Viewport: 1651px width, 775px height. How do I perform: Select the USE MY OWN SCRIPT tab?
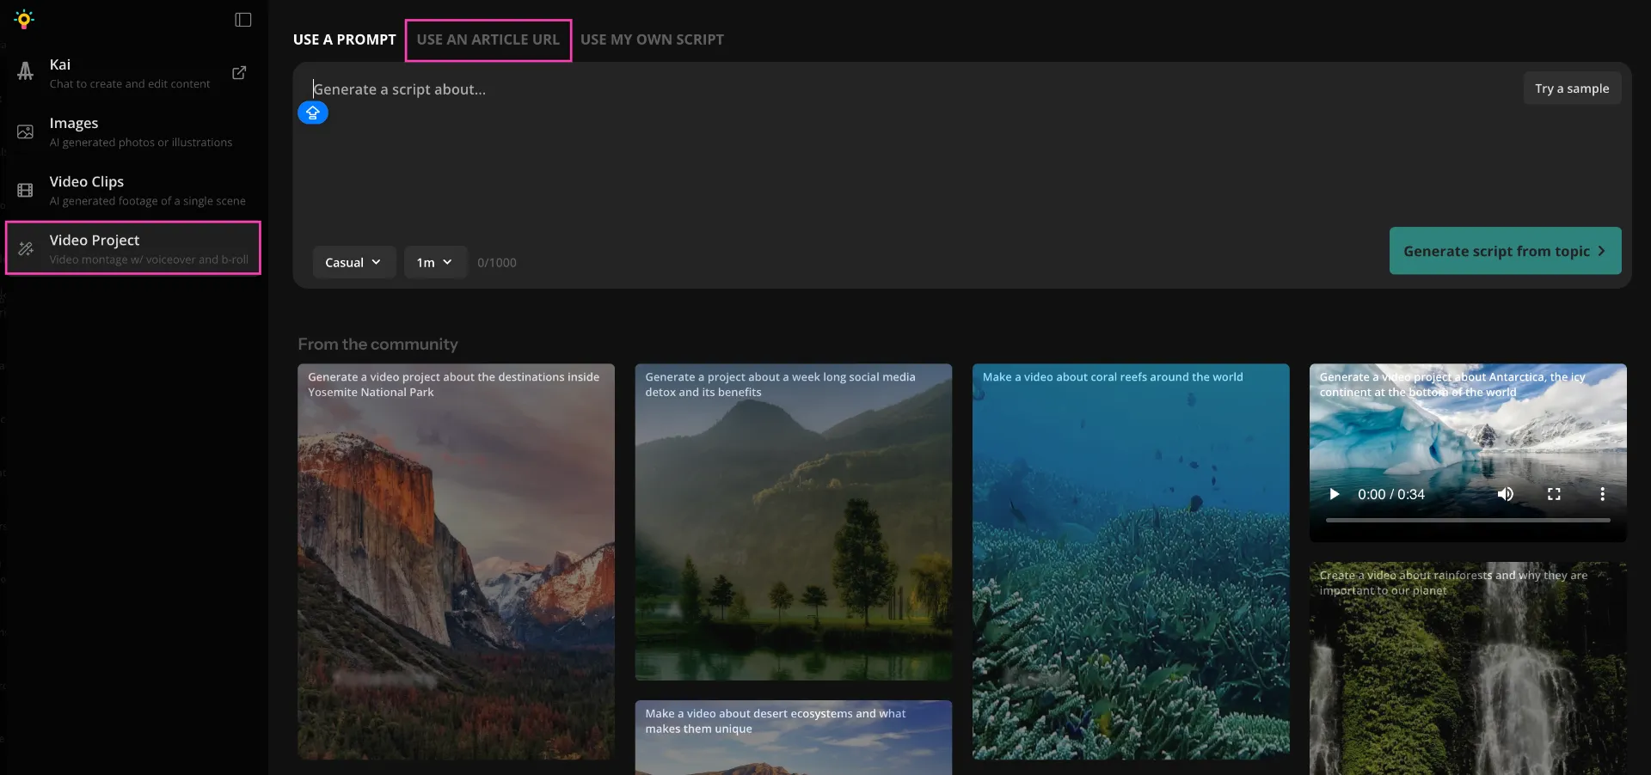pos(652,40)
